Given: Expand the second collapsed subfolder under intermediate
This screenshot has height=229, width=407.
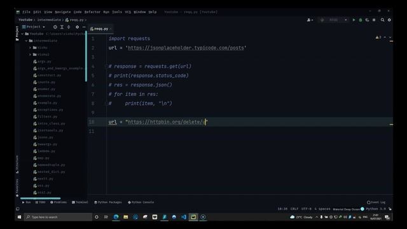Looking at the screenshot, I should pos(30,55).
